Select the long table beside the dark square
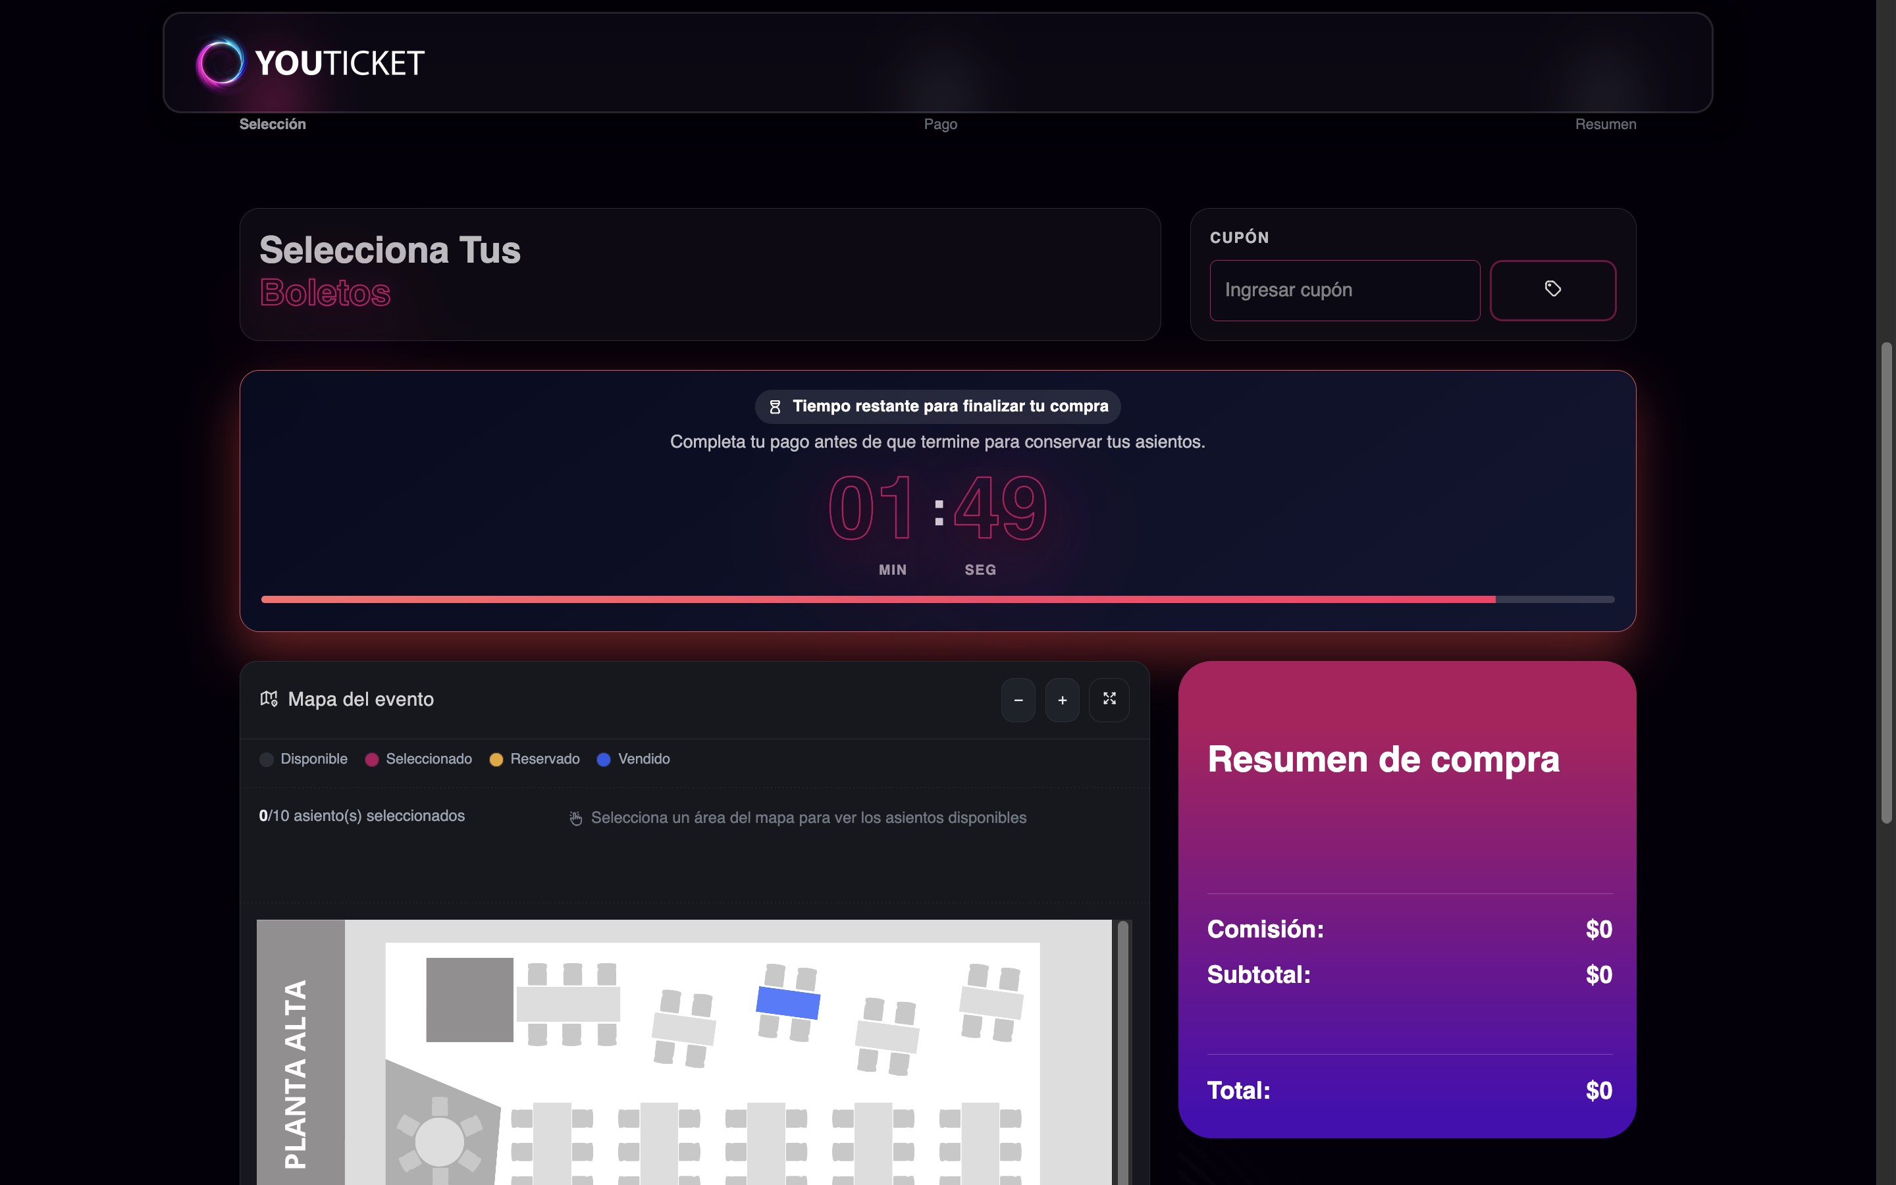Image resolution: width=1896 pixels, height=1185 pixels. pyautogui.click(x=568, y=1004)
